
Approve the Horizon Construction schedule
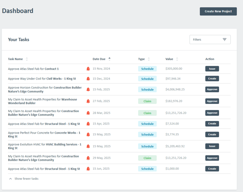tap(212, 89)
